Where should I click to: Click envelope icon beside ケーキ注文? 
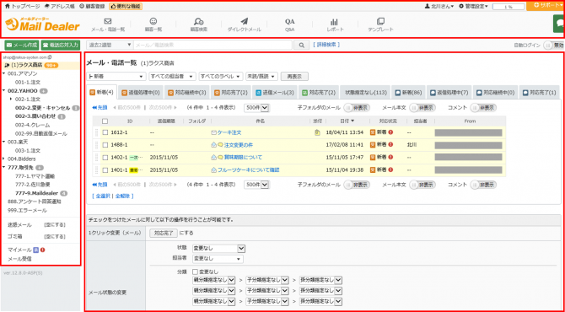[213, 132]
